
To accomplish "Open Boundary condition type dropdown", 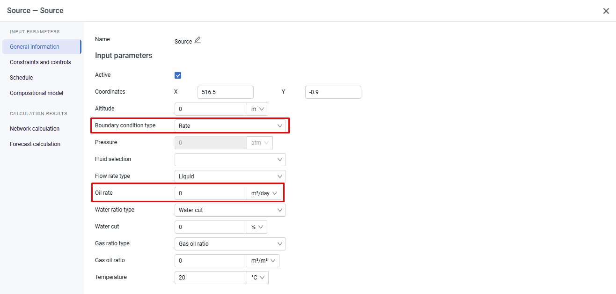I will [x=230, y=126].
